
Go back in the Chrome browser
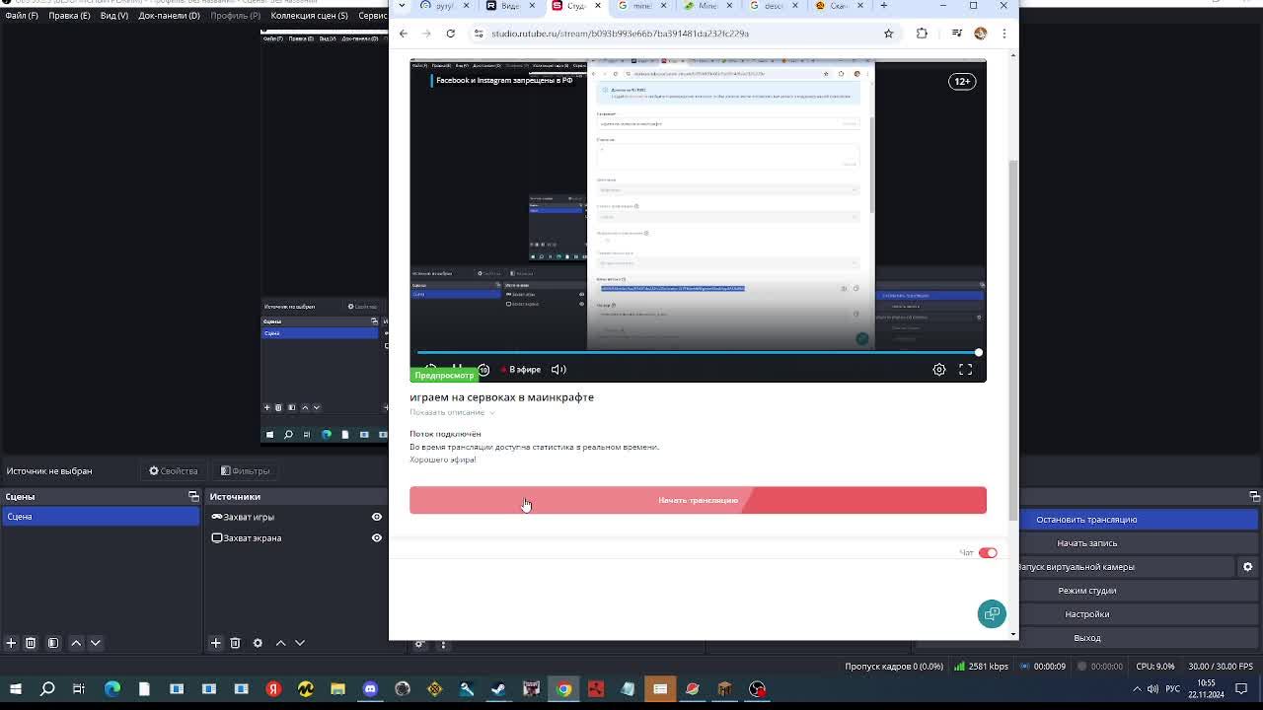click(x=403, y=34)
